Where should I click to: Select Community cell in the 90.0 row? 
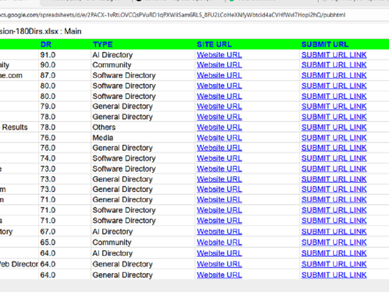(143, 65)
